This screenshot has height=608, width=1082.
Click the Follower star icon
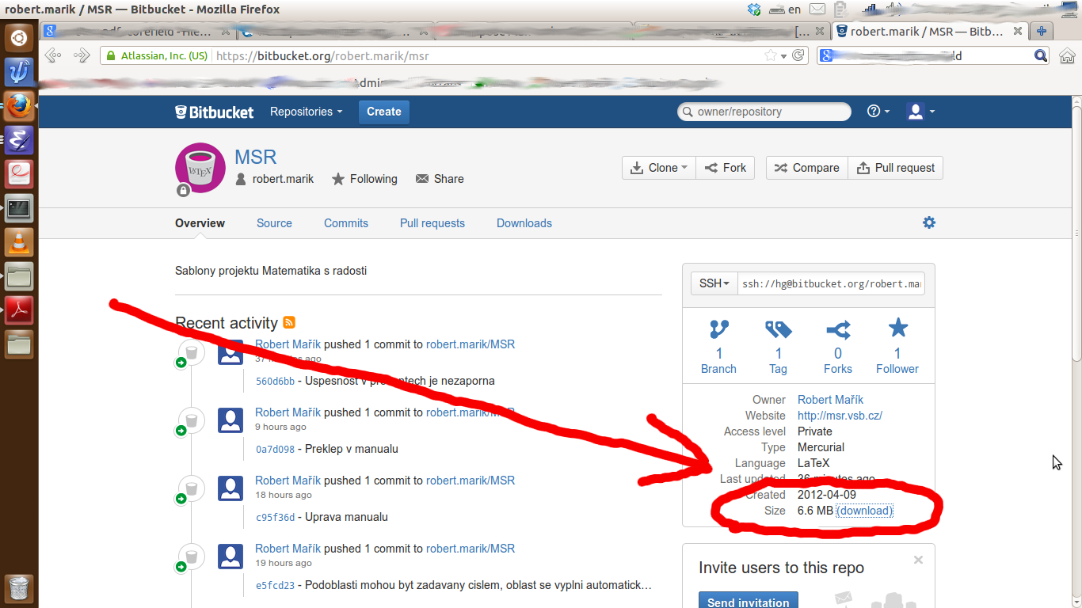897,328
